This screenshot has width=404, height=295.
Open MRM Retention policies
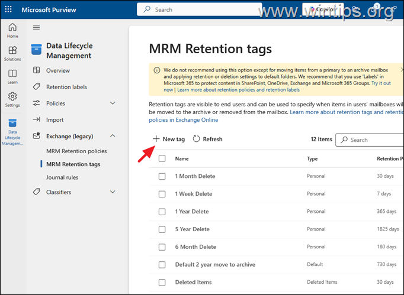pos(76,151)
